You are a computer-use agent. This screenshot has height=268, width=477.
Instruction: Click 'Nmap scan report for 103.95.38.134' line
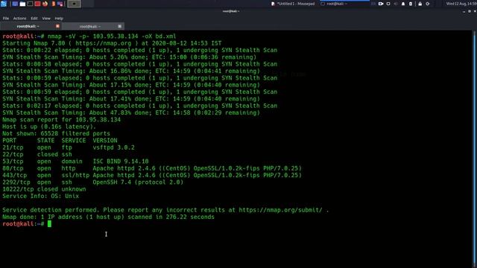coord(61,120)
